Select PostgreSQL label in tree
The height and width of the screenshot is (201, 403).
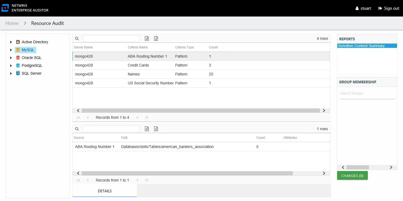pos(32,65)
